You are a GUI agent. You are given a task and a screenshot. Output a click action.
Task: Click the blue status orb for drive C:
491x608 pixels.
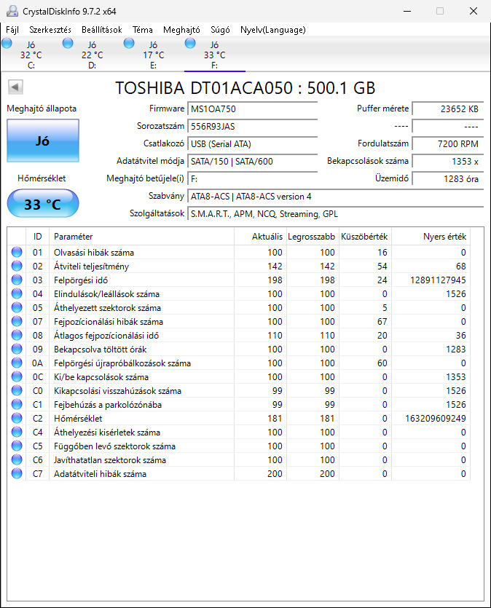pos(7,43)
